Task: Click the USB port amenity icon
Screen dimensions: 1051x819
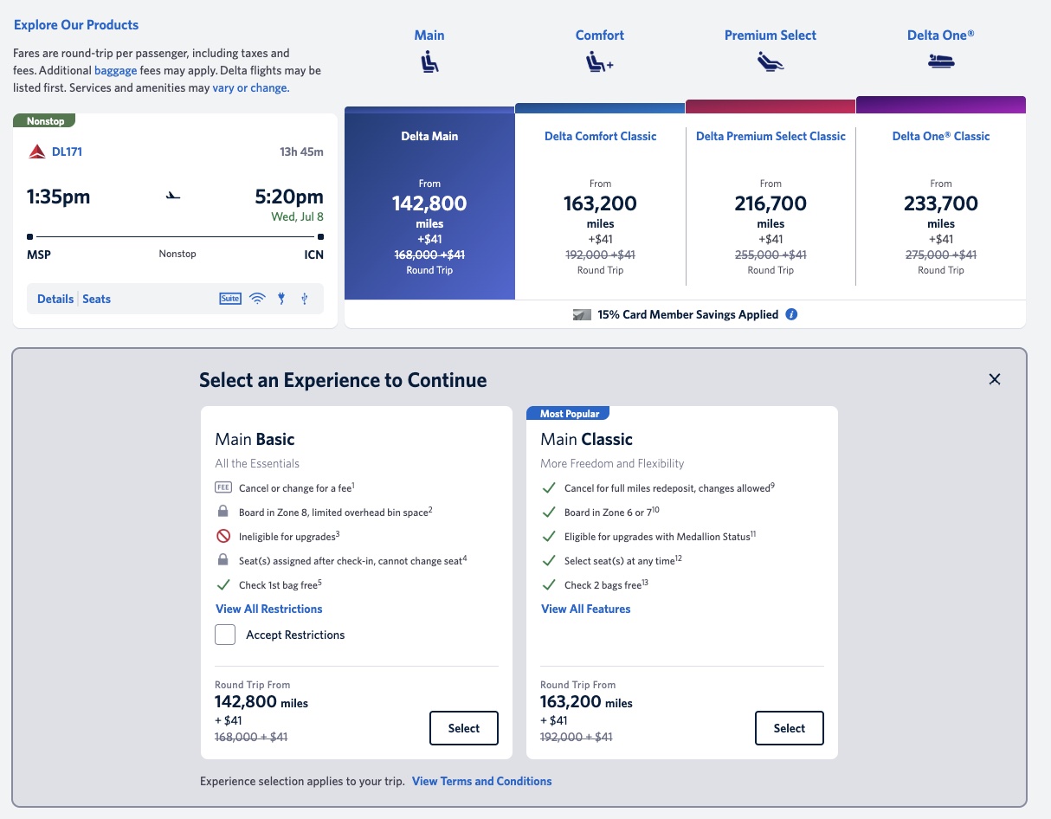Action: [303, 298]
